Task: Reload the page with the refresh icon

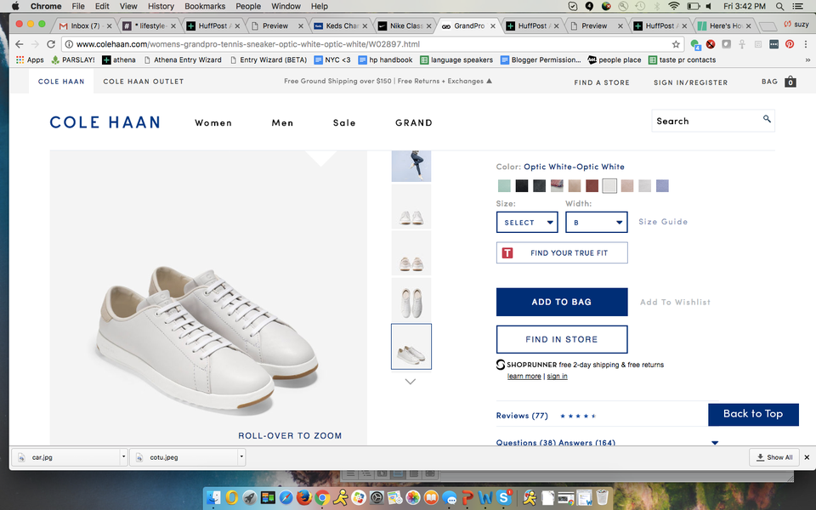Action: (51, 44)
